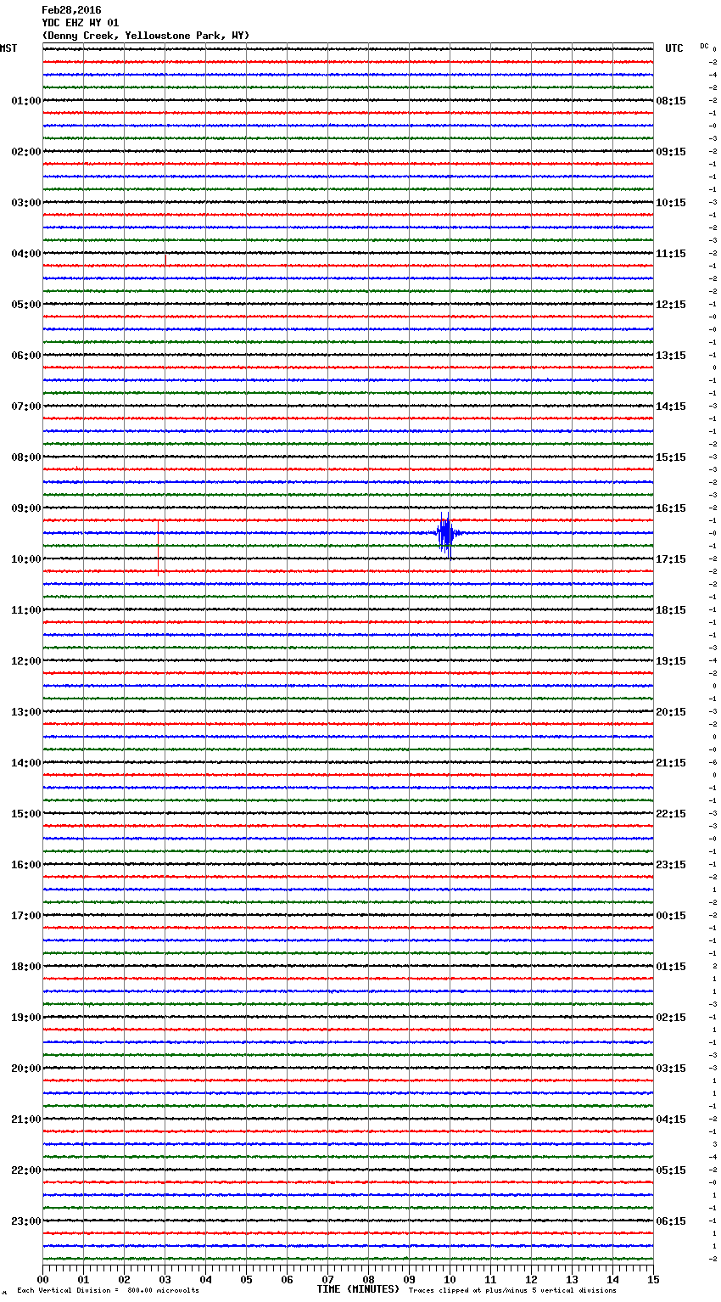The height and width of the screenshot is (1302, 721).
Task: Click the TIME (MINUTES) axis title
Action: [358, 1289]
